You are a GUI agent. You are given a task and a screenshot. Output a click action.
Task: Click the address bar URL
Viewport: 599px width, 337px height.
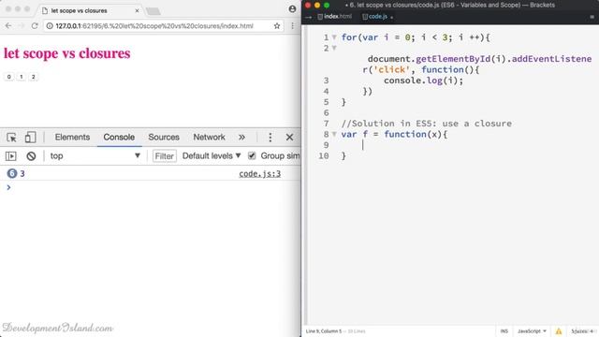click(x=154, y=26)
